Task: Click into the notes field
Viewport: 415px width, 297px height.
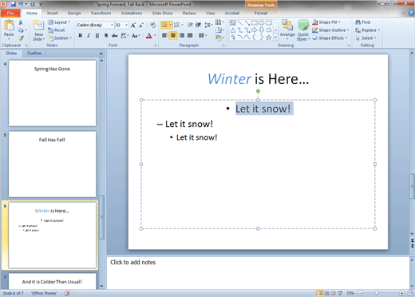Action: tap(258, 272)
